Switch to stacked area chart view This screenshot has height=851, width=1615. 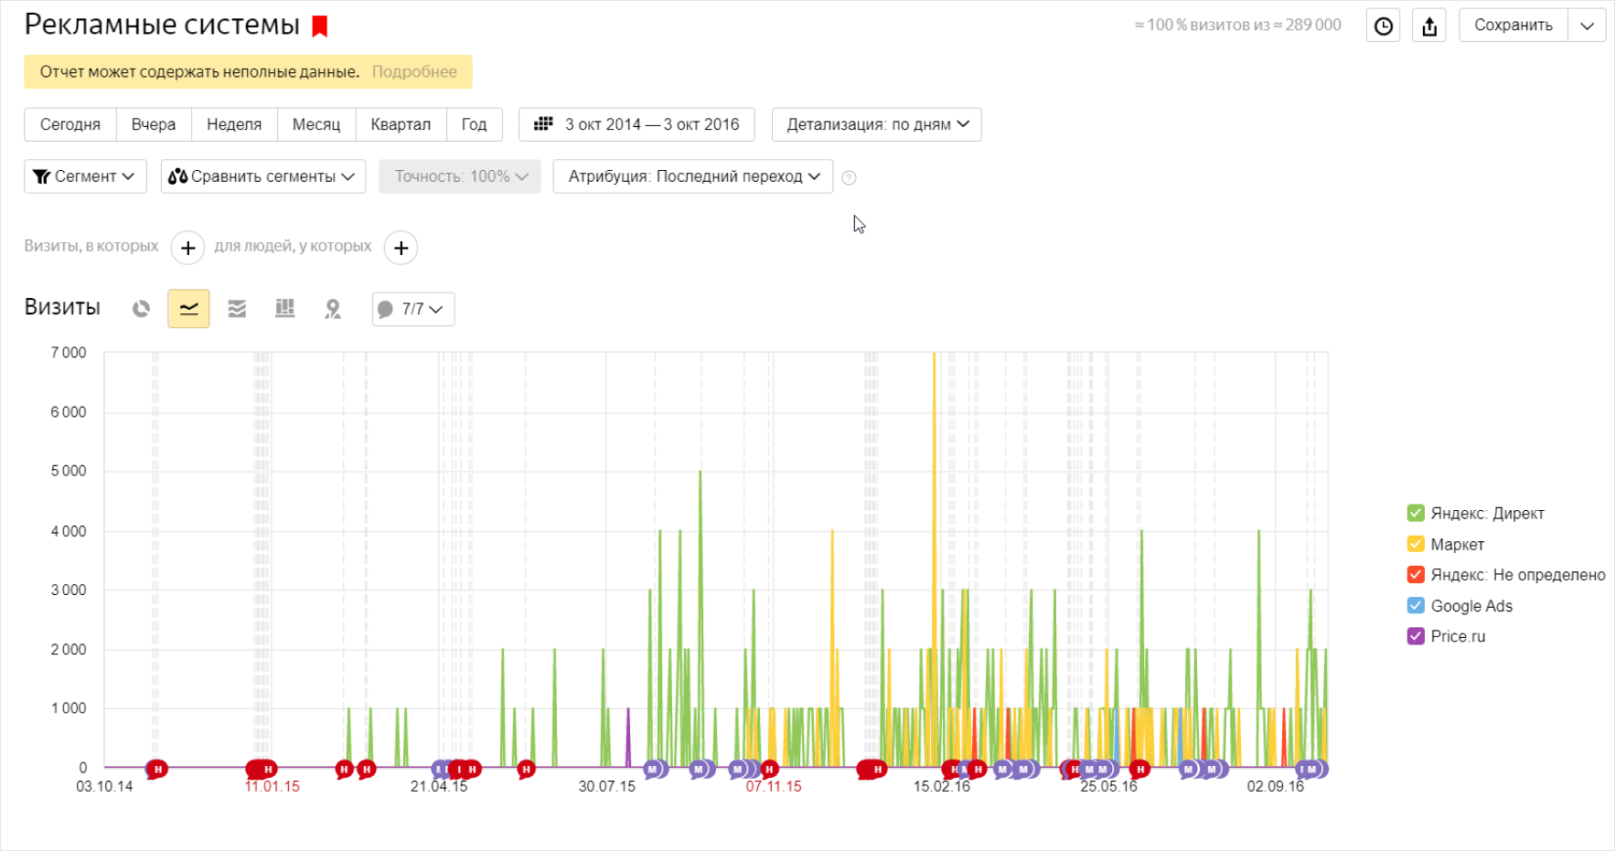237,309
